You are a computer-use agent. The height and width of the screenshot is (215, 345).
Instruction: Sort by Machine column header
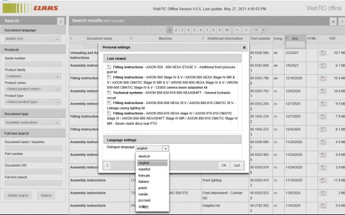pos(165,39)
